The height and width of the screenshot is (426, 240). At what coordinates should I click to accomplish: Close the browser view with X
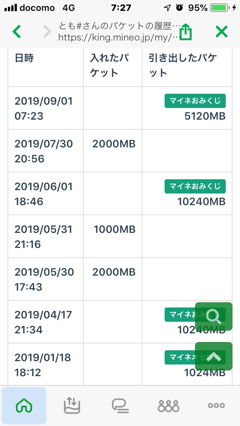(x=222, y=31)
